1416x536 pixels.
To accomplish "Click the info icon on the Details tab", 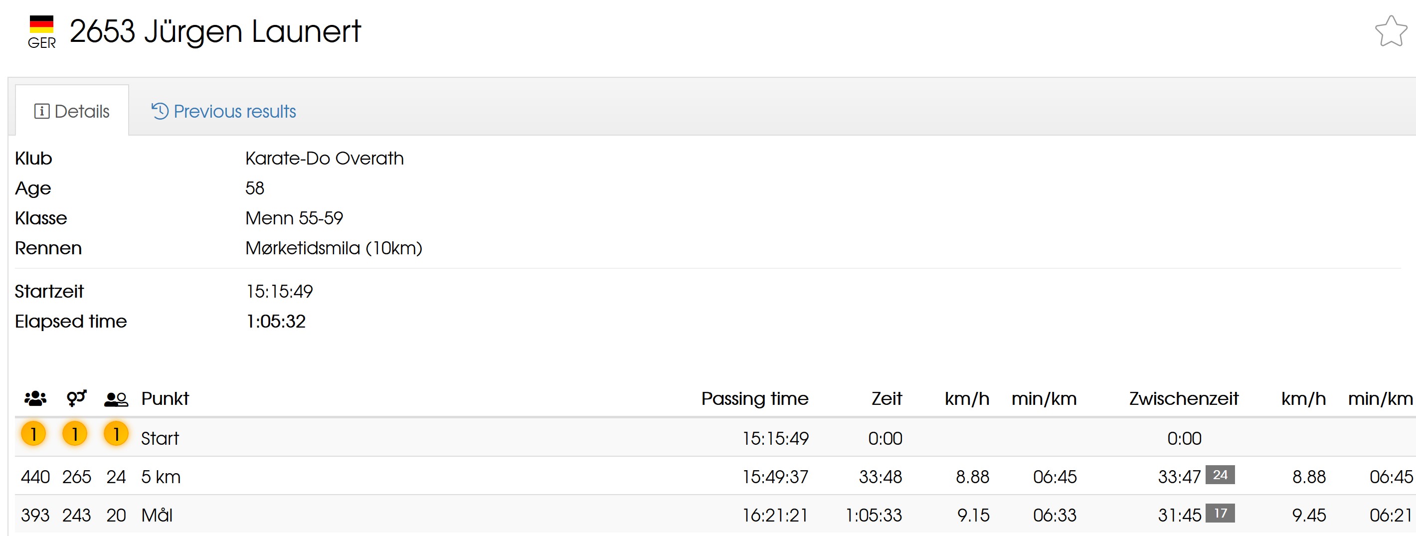I will [43, 111].
